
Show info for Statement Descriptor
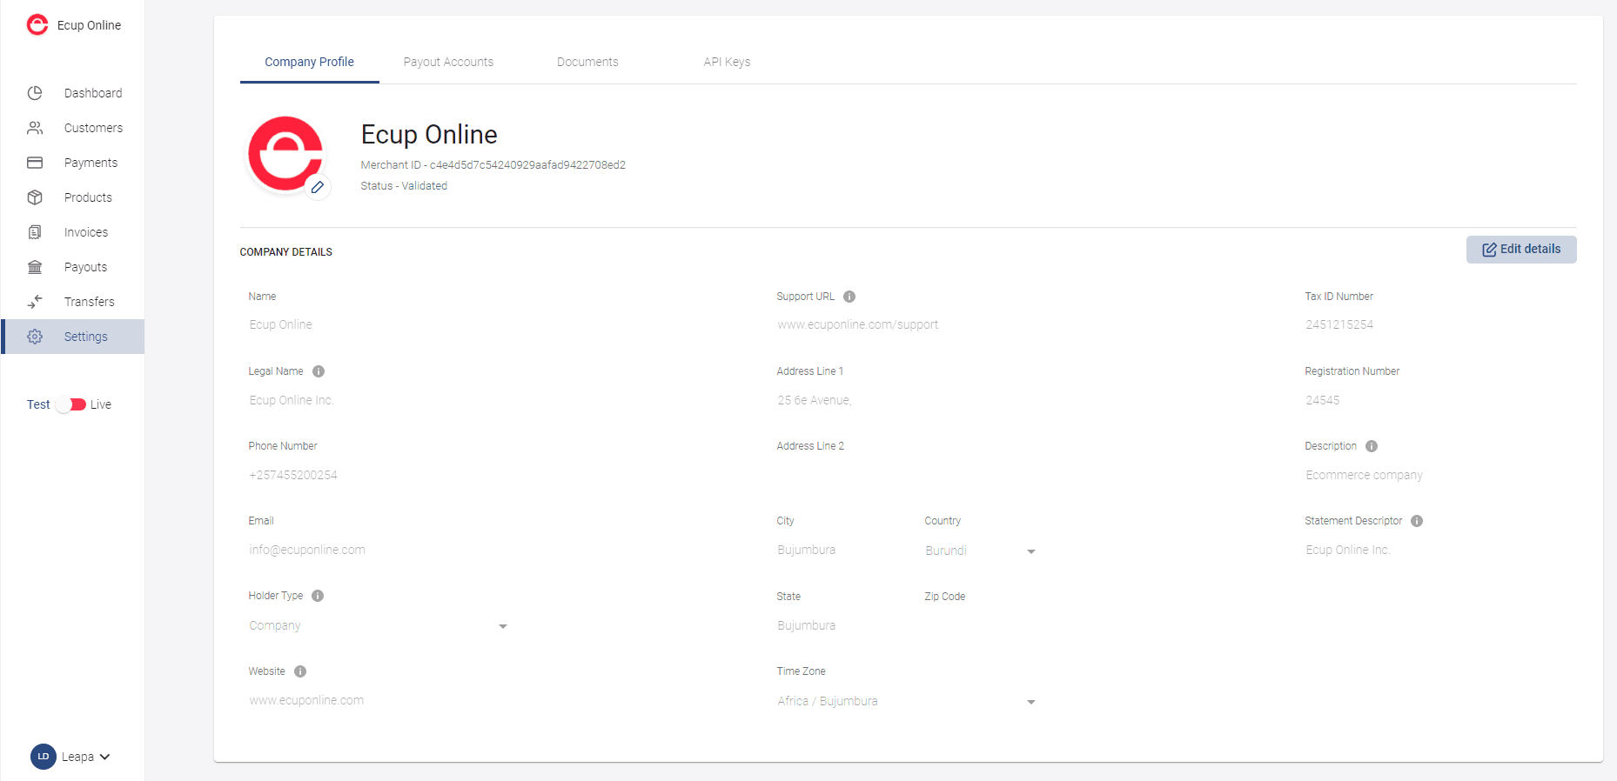(1417, 521)
